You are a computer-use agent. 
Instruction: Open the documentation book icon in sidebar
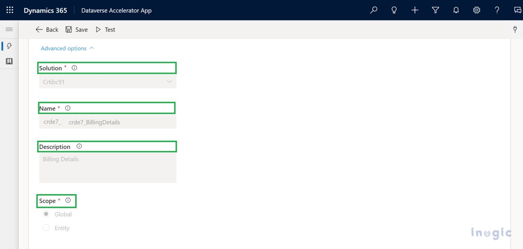click(9, 61)
